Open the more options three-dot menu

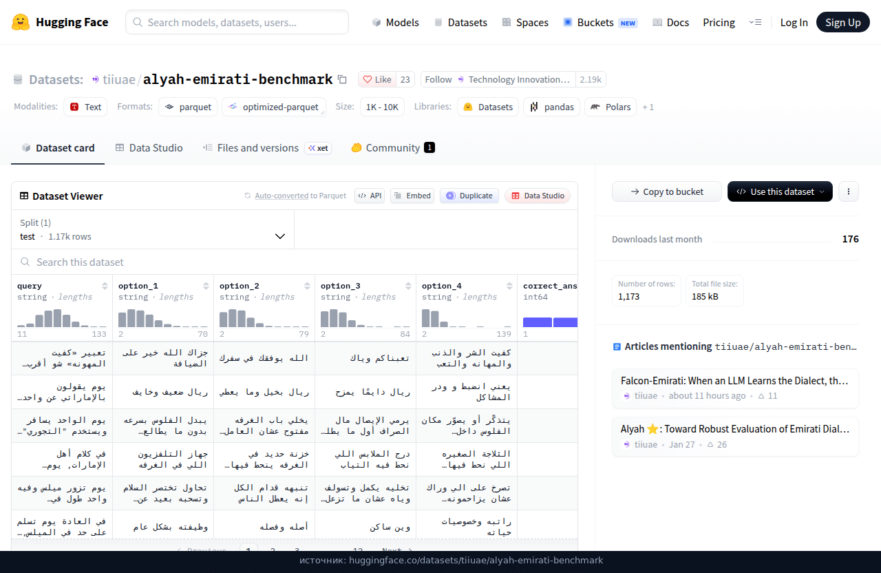pyautogui.click(x=849, y=191)
